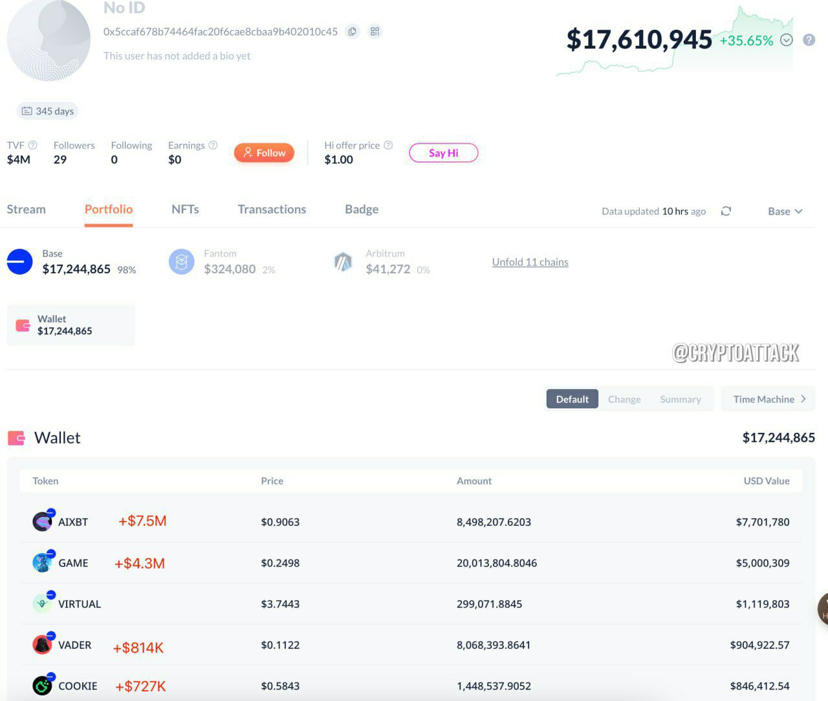Click the Following count label
The height and width of the screenshot is (701, 828).
131,145
